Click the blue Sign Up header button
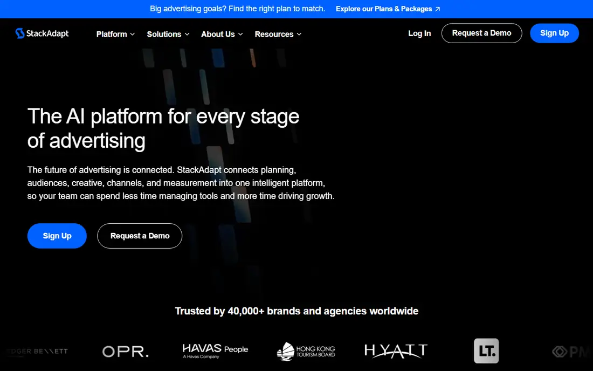Screen dimensions: 593x371 (554, 33)
